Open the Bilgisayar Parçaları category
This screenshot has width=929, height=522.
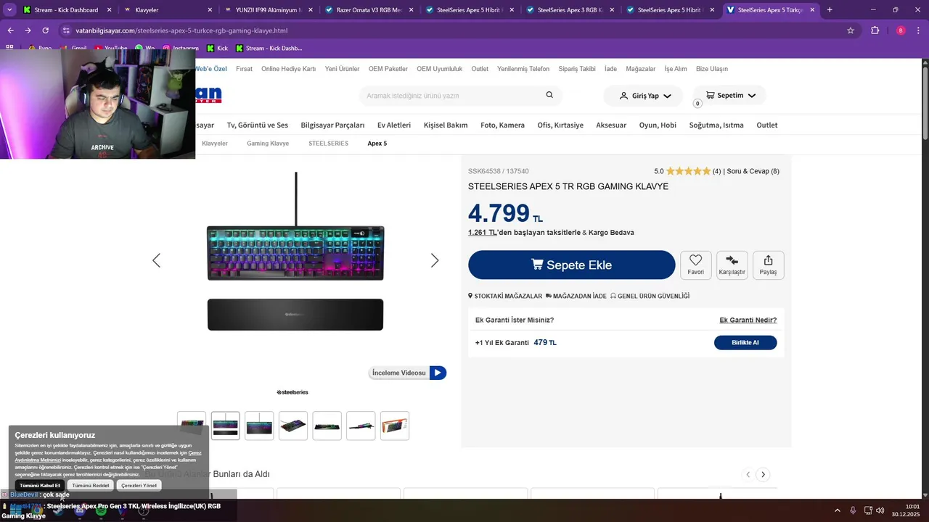332,125
